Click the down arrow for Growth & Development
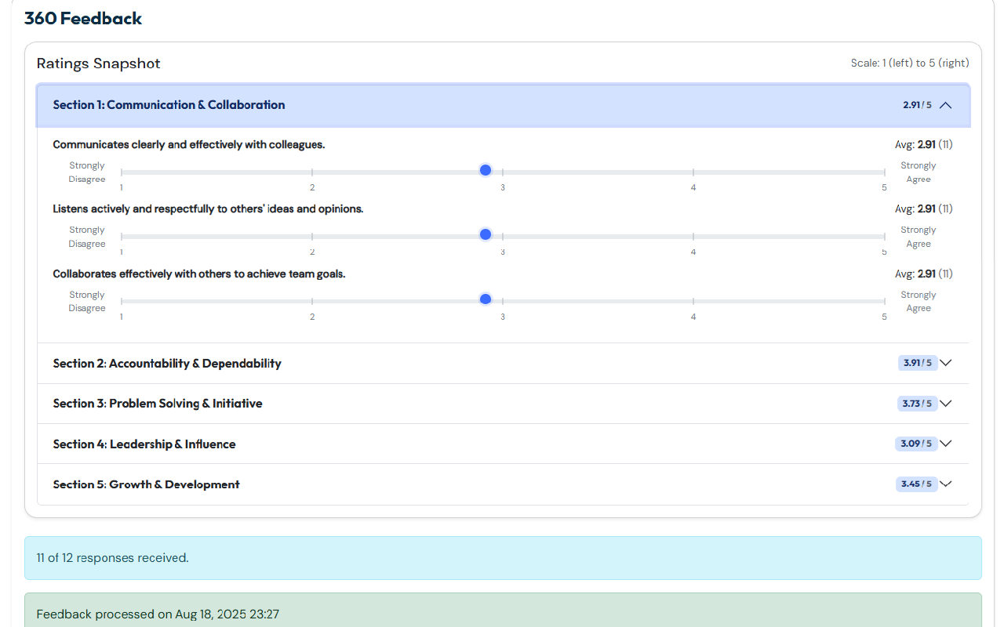 [945, 484]
